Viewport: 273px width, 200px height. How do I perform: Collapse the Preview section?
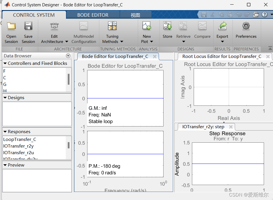[x=5, y=165]
